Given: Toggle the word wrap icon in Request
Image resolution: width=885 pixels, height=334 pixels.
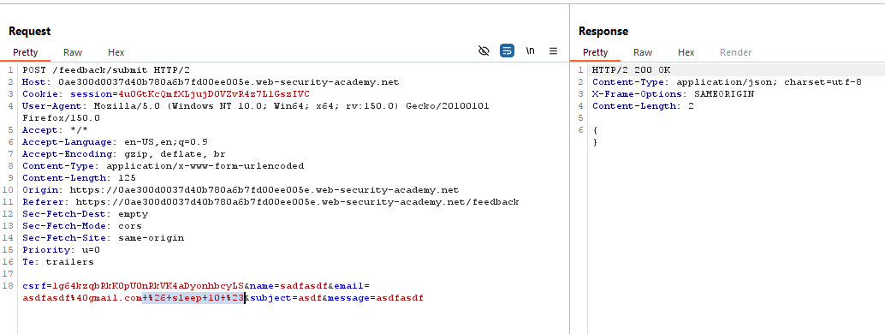Looking at the screenshot, I should (507, 51).
